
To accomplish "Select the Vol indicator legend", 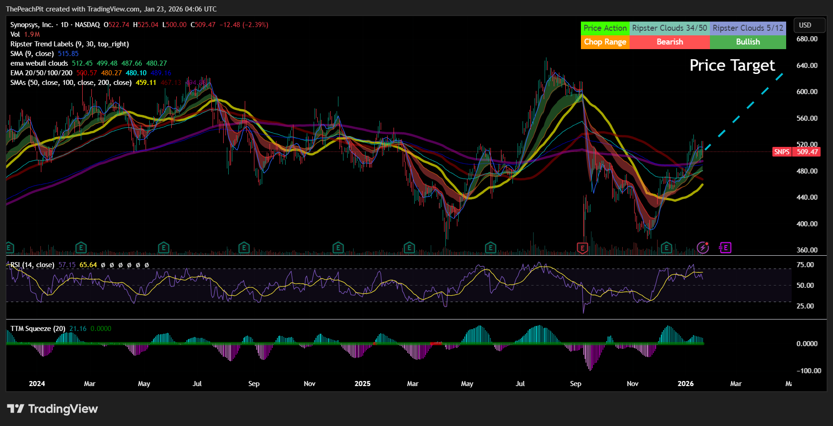I will 15,34.
